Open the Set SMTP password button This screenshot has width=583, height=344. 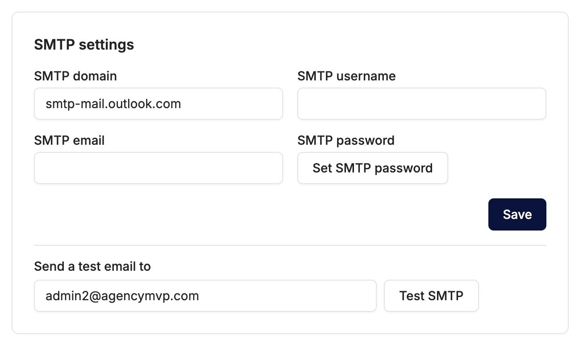pyautogui.click(x=373, y=168)
